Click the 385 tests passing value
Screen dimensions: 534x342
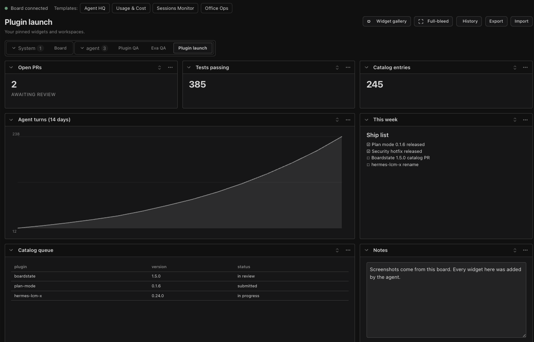(x=197, y=85)
